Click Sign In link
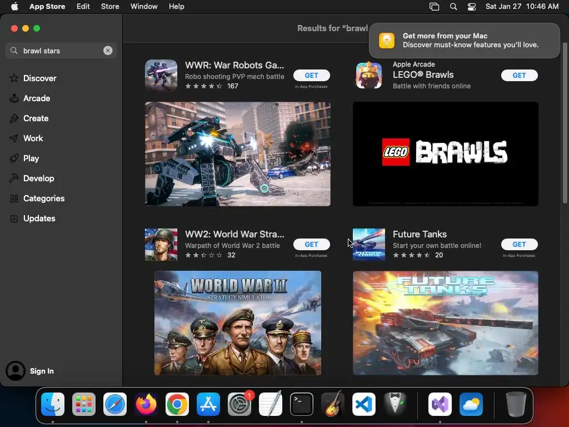The image size is (569, 427). [x=42, y=371]
